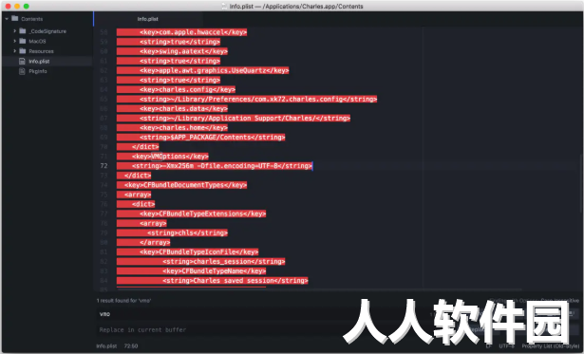Switch to the Info.plist editor tab
Image resolution: width=584 pixels, height=354 pixels.
tap(148, 19)
